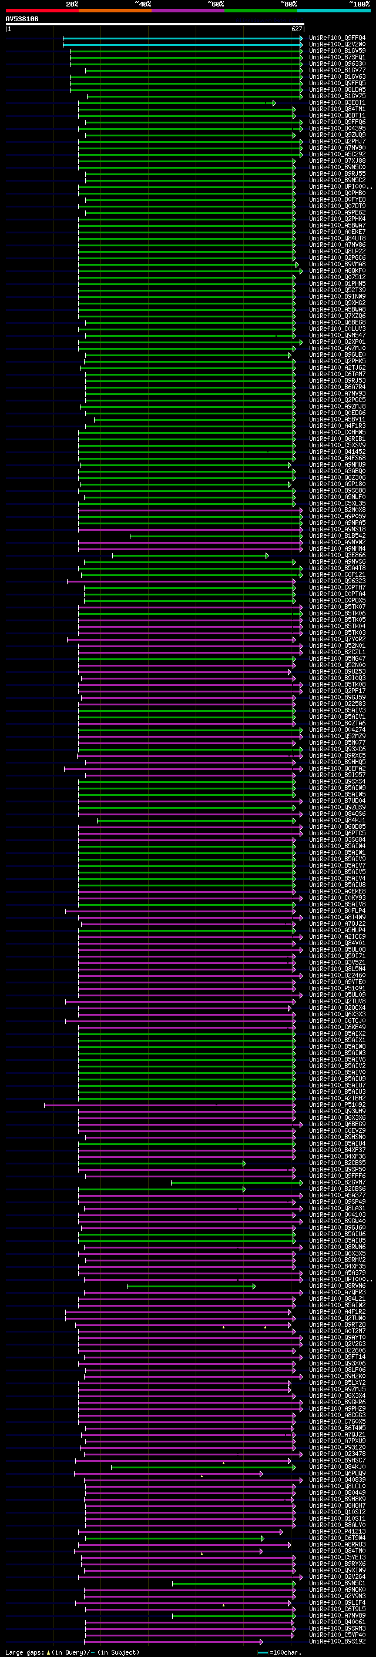Select the UniRef100_Q07DT9 label
The height and width of the screenshot is (1657, 376).
337,206
